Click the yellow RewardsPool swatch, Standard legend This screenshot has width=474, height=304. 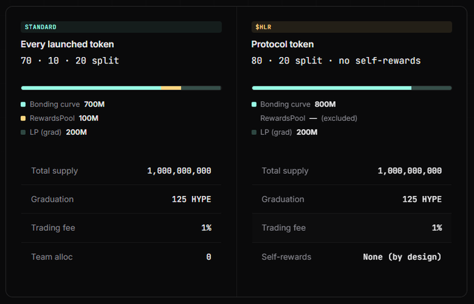23,118
